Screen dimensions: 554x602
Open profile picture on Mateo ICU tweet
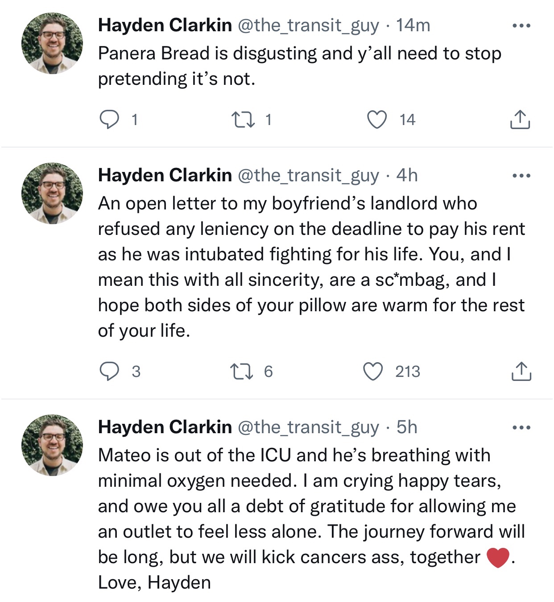(52, 445)
